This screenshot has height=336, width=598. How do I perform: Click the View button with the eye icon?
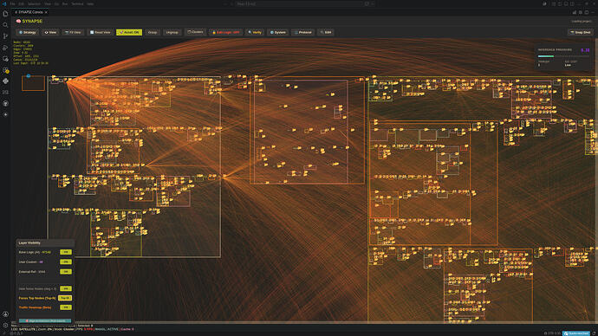click(50, 32)
